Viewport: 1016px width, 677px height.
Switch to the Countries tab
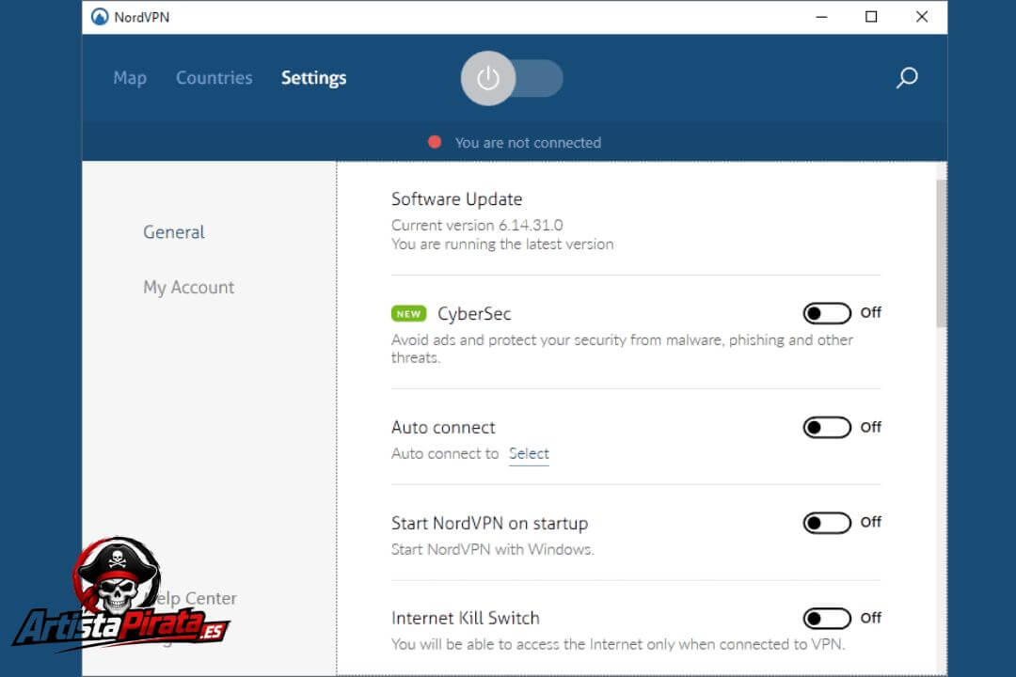pos(214,78)
